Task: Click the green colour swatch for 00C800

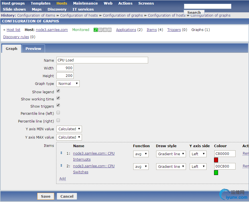Action: click(x=216, y=172)
